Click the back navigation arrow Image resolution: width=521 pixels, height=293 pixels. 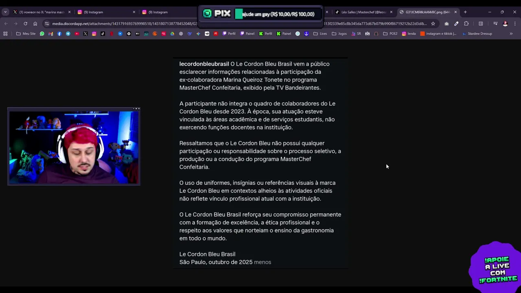coord(6,24)
